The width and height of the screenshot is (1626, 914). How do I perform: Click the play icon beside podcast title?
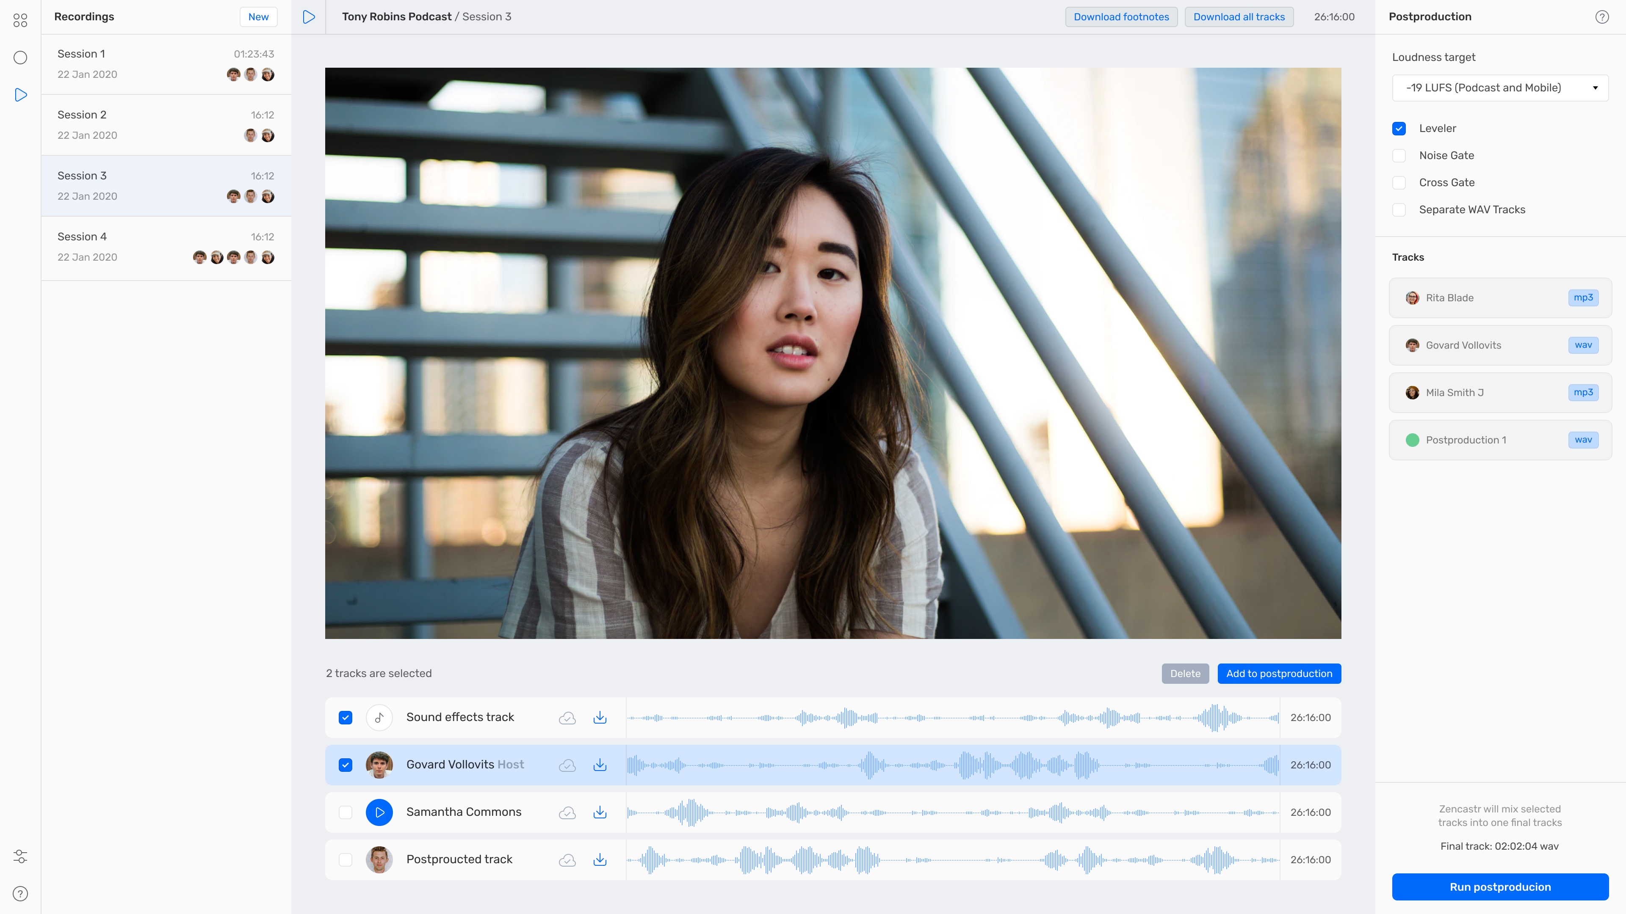[309, 17]
